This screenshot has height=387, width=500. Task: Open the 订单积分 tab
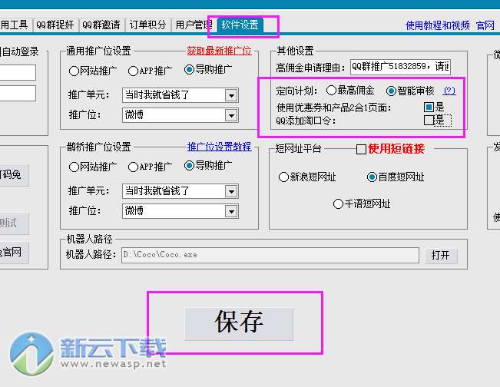pos(148,25)
